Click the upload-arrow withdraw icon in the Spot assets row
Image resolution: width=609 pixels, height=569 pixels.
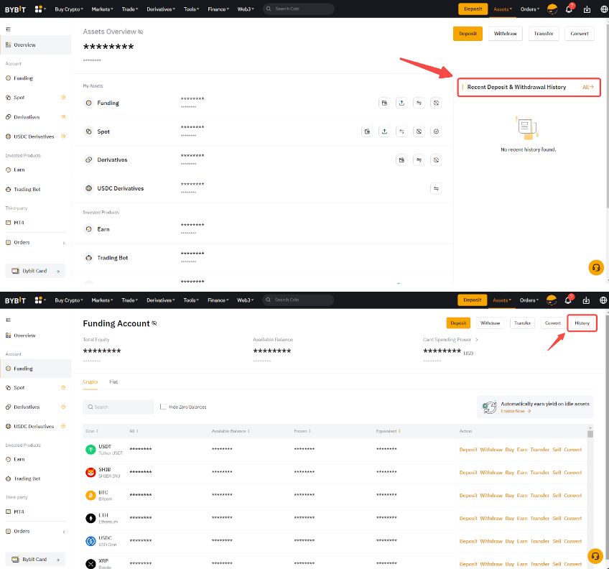tap(384, 131)
